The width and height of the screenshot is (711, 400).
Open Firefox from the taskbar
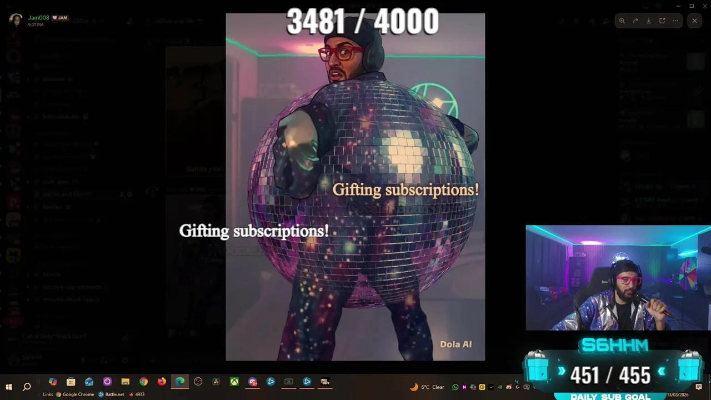point(162,382)
